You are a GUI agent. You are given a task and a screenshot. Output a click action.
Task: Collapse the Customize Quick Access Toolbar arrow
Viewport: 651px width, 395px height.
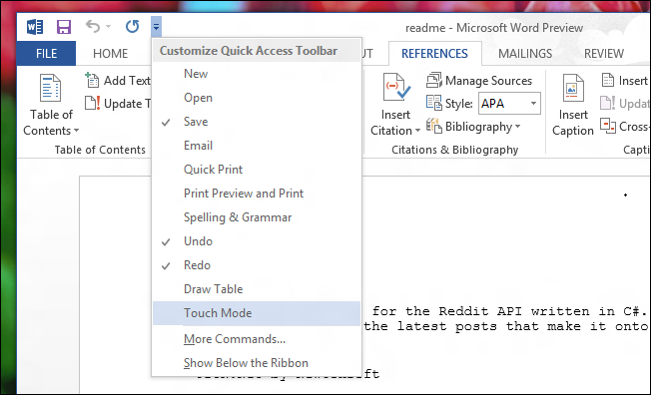pyautogui.click(x=156, y=27)
